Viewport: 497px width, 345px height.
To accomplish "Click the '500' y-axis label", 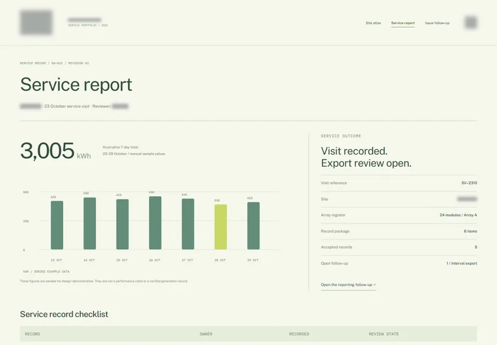I will (x=26, y=192).
